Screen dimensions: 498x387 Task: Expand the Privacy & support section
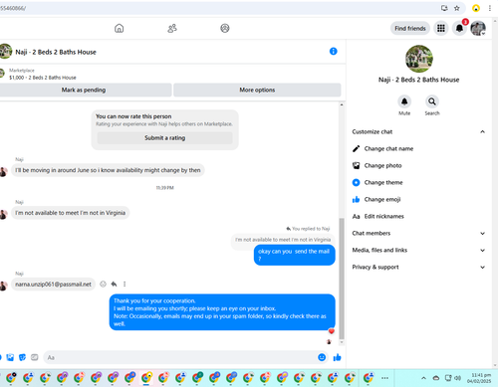pyautogui.click(x=482, y=268)
